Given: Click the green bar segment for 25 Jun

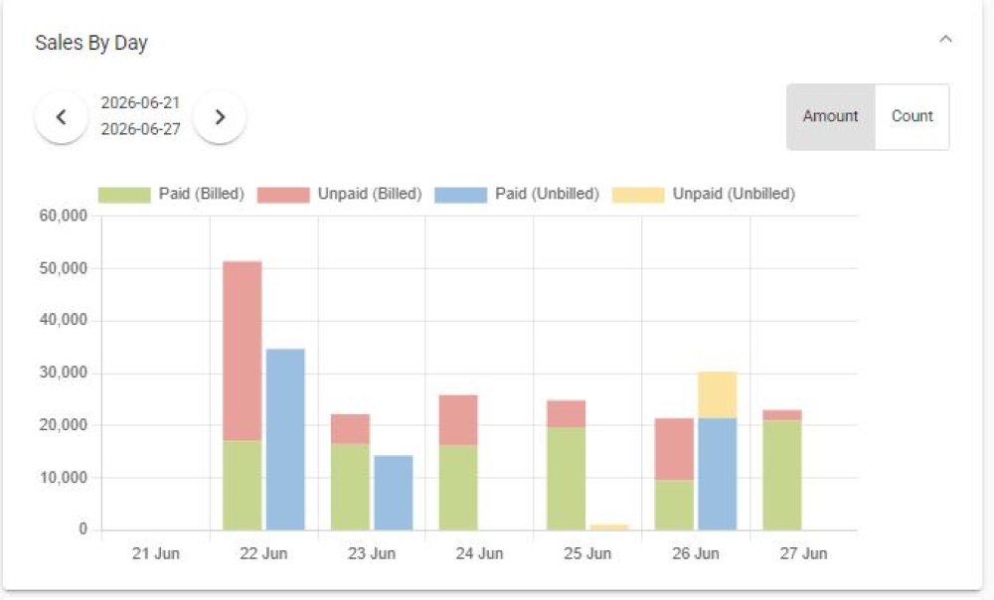Looking at the screenshot, I should 567,479.
